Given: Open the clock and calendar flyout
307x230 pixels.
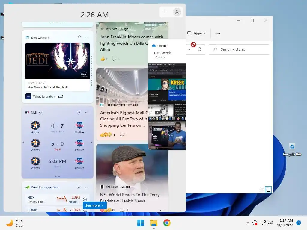Looking at the screenshot, I should pyautogui.click(x=285, y=223).
